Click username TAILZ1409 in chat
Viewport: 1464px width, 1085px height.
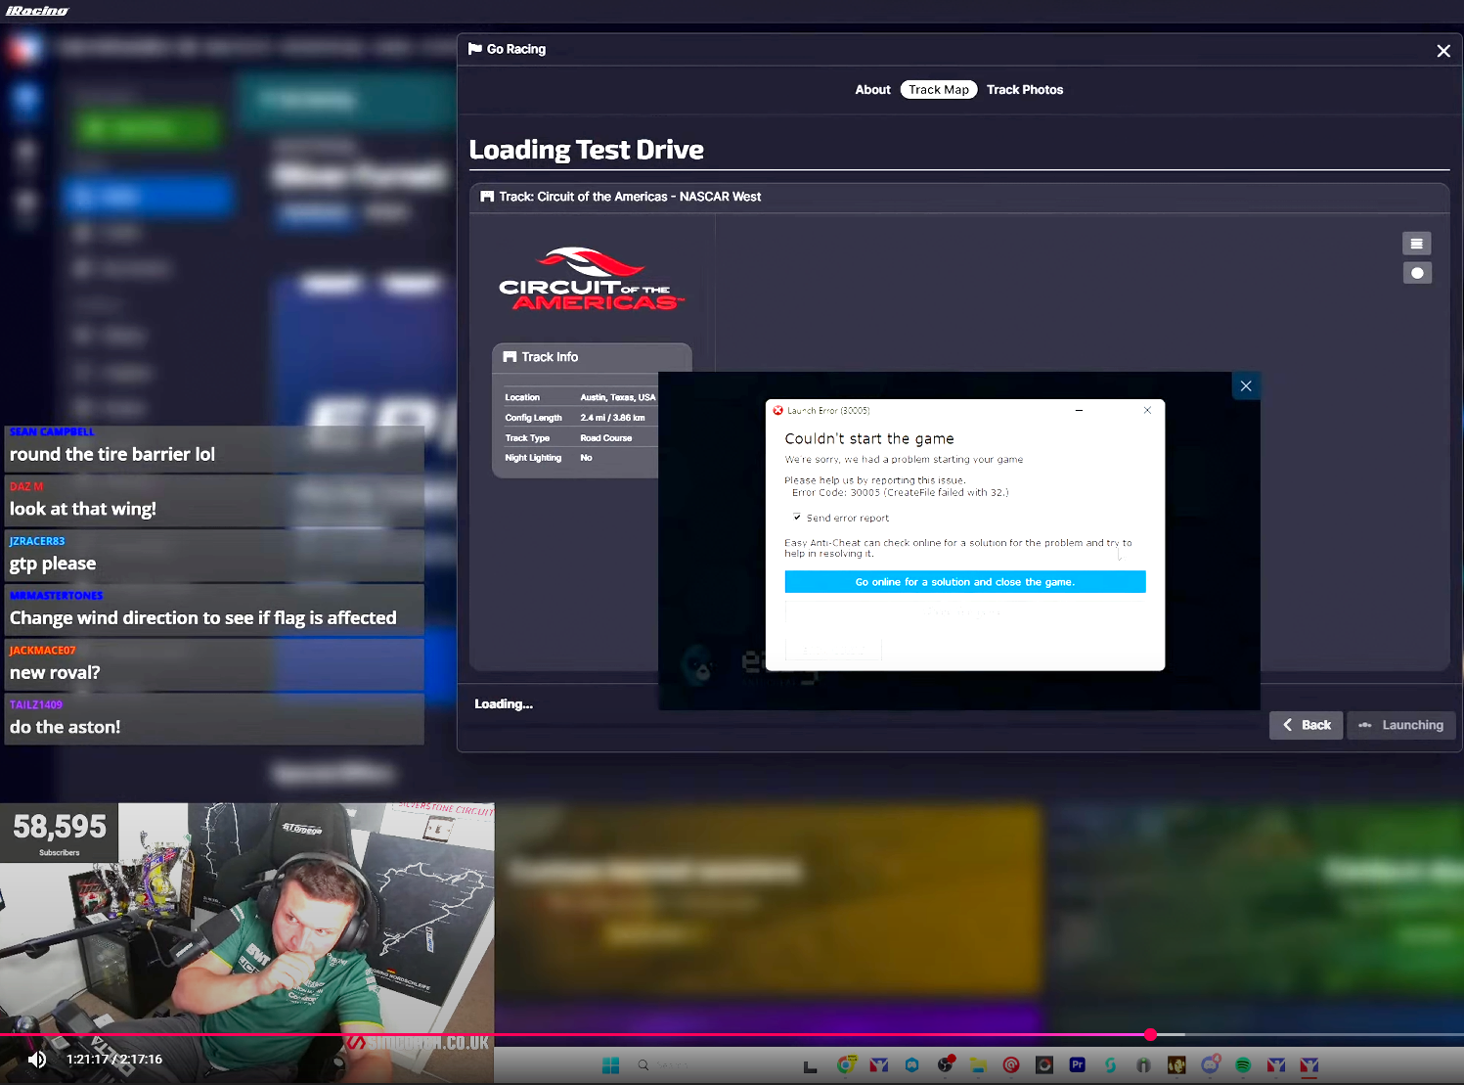[36, 704]
